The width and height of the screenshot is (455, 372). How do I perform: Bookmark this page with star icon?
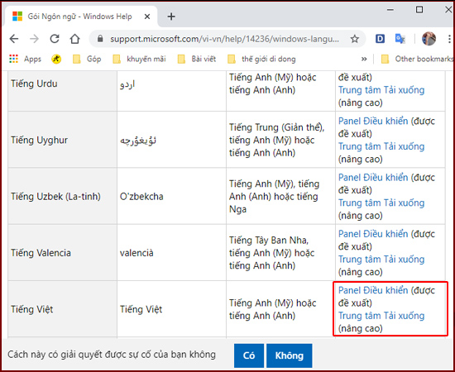tap(355, 39)
